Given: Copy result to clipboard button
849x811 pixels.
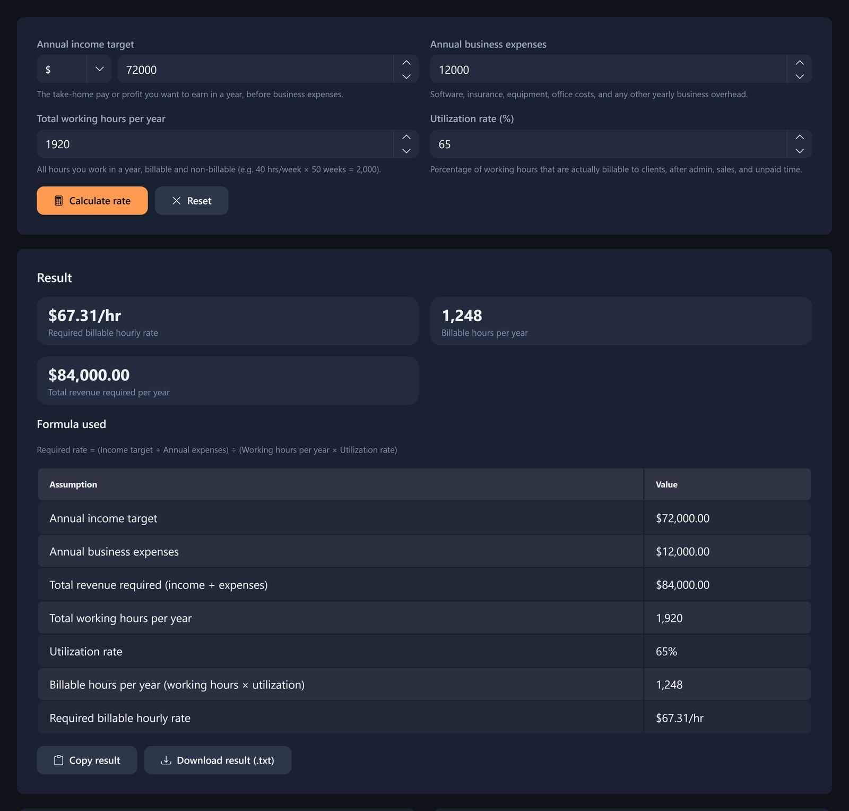Looking at the screenshot, I should pos(87,761).
